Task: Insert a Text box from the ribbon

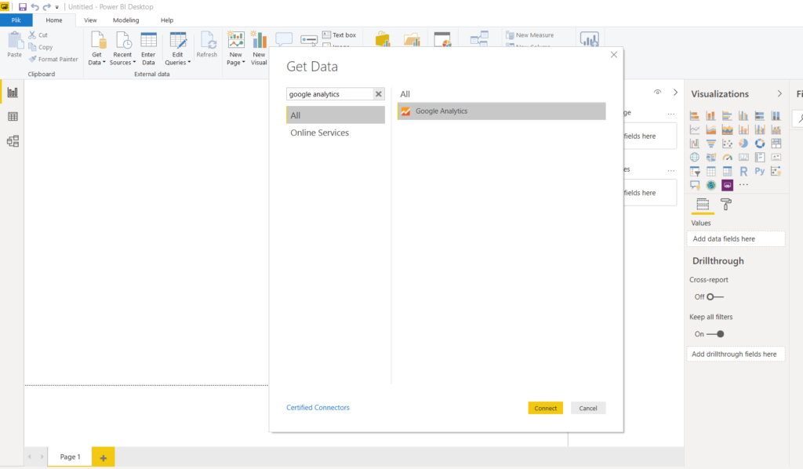Action: (339, 35)
